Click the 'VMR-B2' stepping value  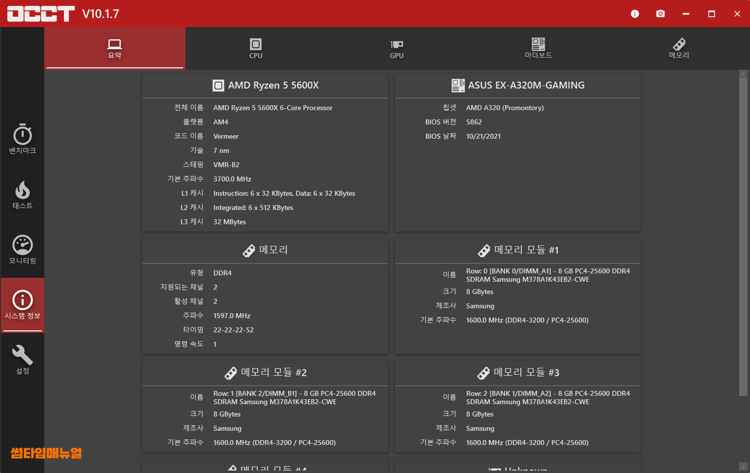click(226, 165)
